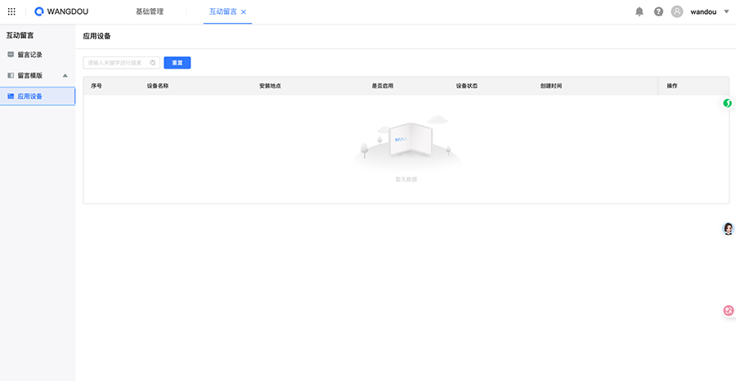Click the 互动留言 sidebar heading
The height and width of the screenshot is (381, 736).
click(20, 35)
